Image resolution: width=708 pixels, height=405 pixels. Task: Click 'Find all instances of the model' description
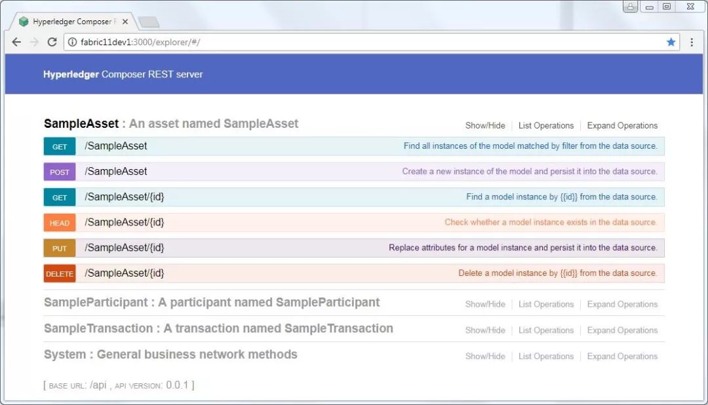[x=530, y=146]
